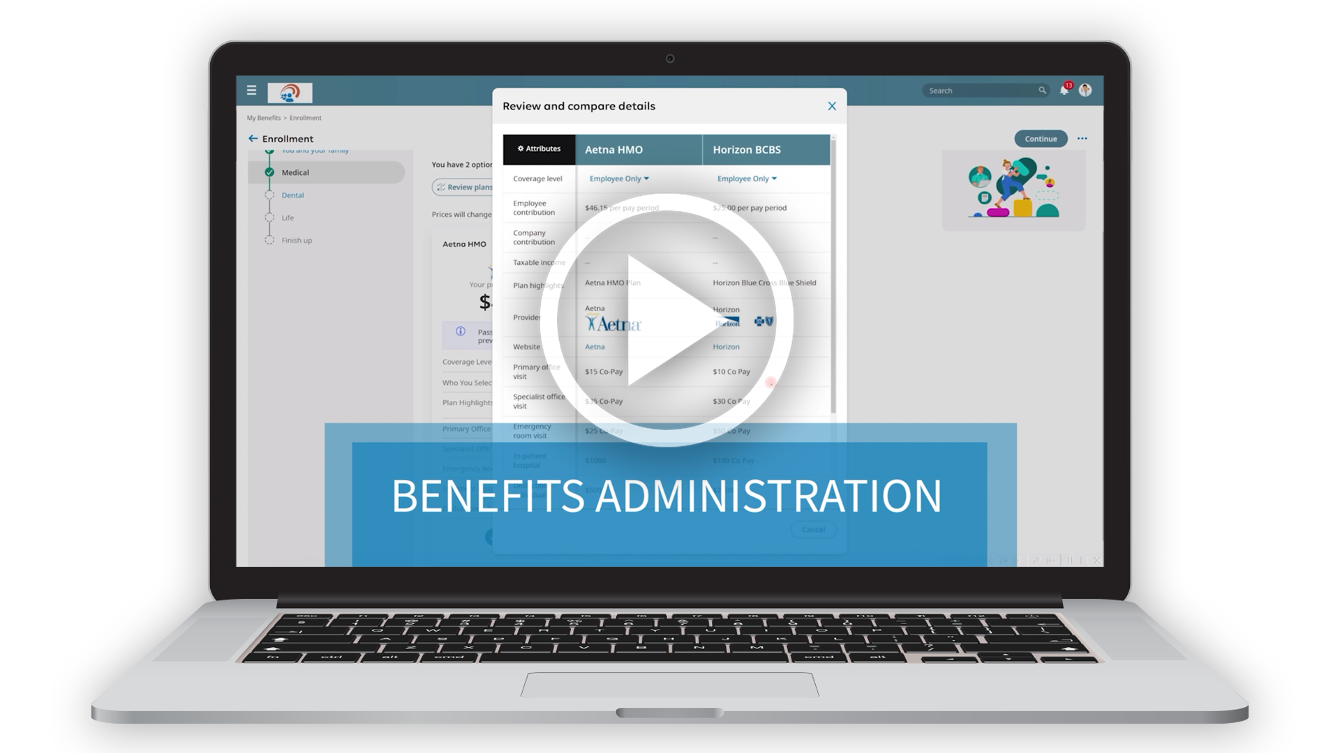
Task: Click the close X button on comparison modal
Action: [831, 106]
